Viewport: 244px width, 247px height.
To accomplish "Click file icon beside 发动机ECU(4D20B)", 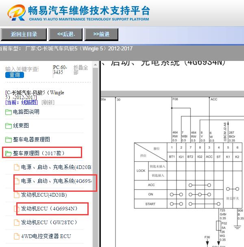I will [17, 195].
